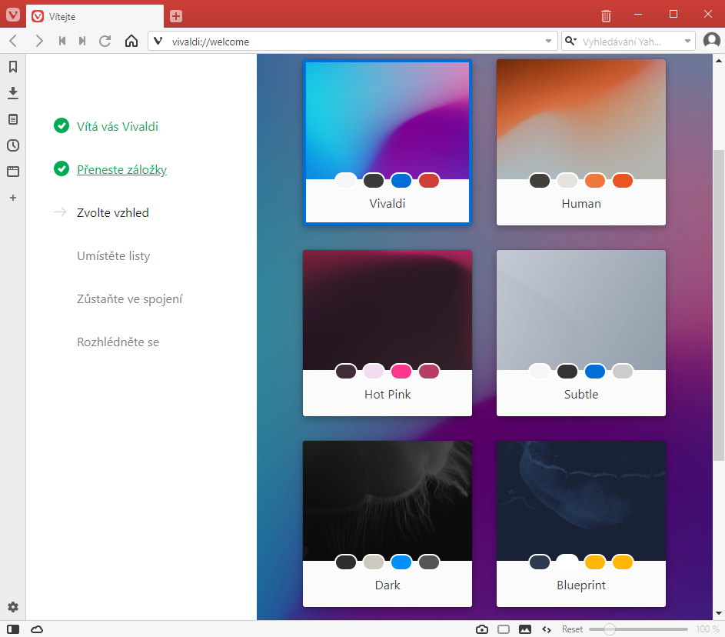Screen dimensions: 725x637
Task: Open the Bookmarks panel
Action: coord(13,67)
